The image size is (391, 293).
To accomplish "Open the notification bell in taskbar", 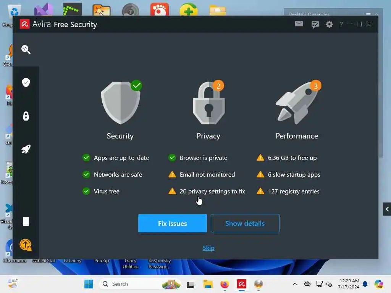I will [365, 284].
